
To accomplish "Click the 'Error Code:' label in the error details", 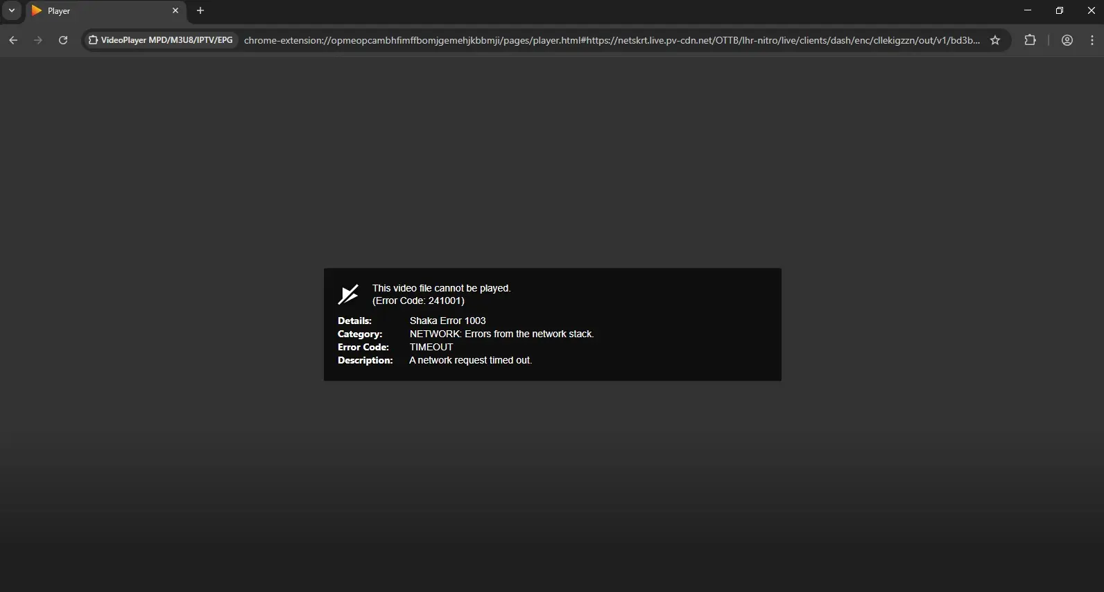I will point(363,347).
